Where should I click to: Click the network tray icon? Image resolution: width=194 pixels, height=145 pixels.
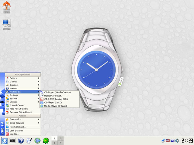pos(163,141)
